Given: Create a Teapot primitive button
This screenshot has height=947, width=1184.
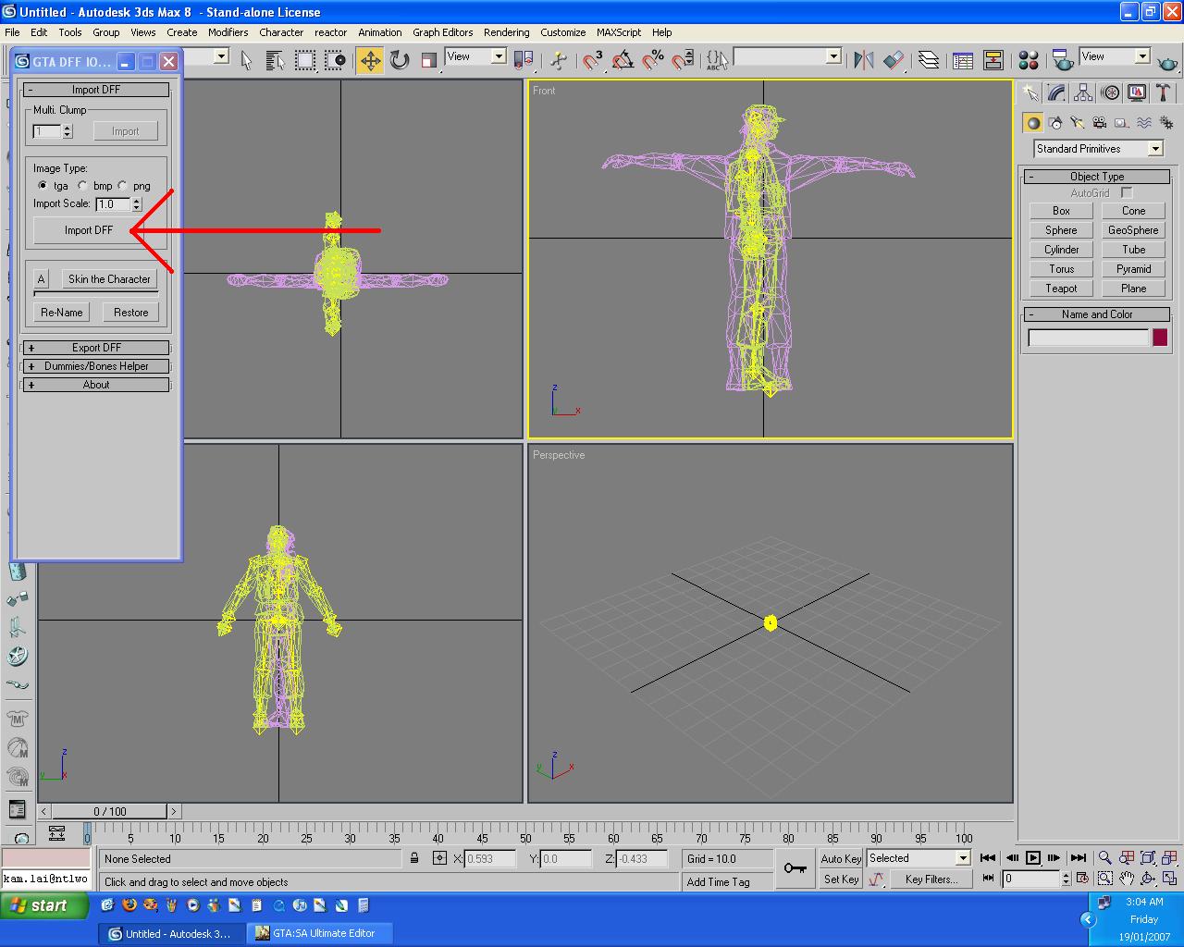Looking at the screenshot, I should (x=1061, y=289).
